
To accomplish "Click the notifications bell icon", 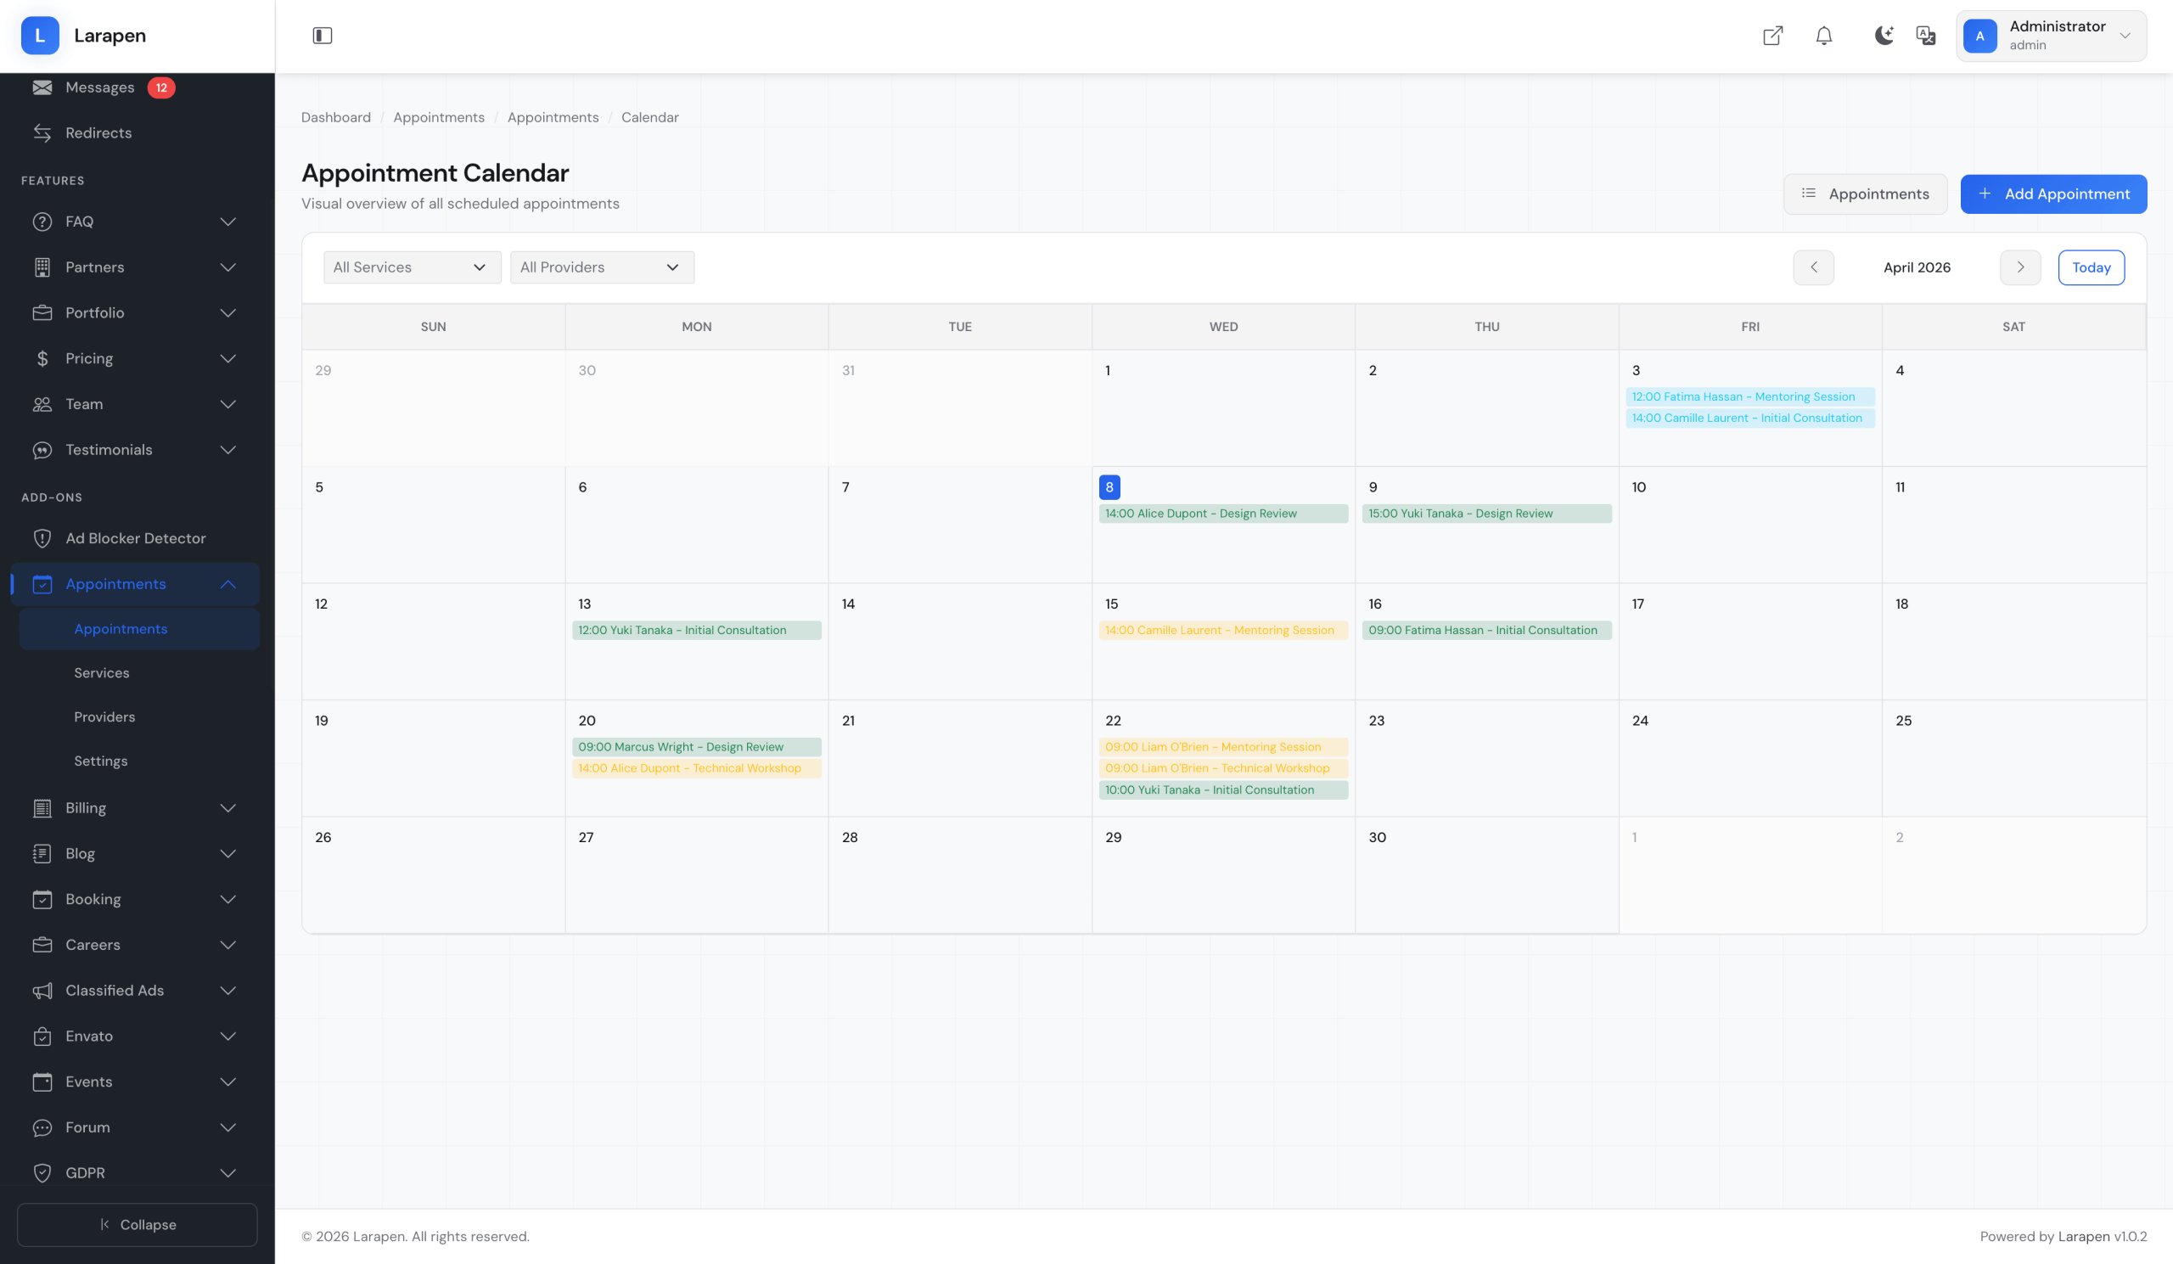I will (x=1824, y=36).
